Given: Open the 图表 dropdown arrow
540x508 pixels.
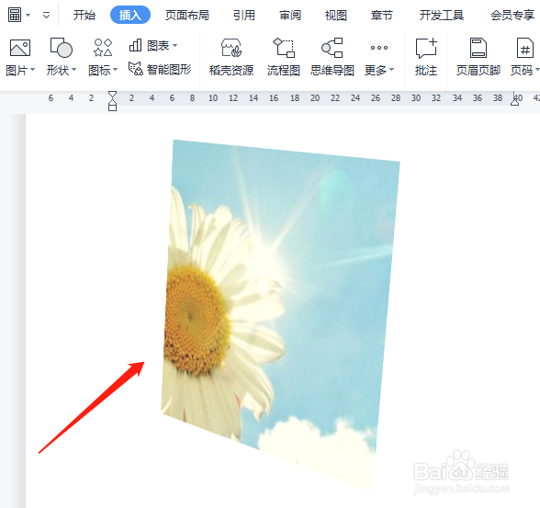Looking at the screenshot, I should 174,45.
